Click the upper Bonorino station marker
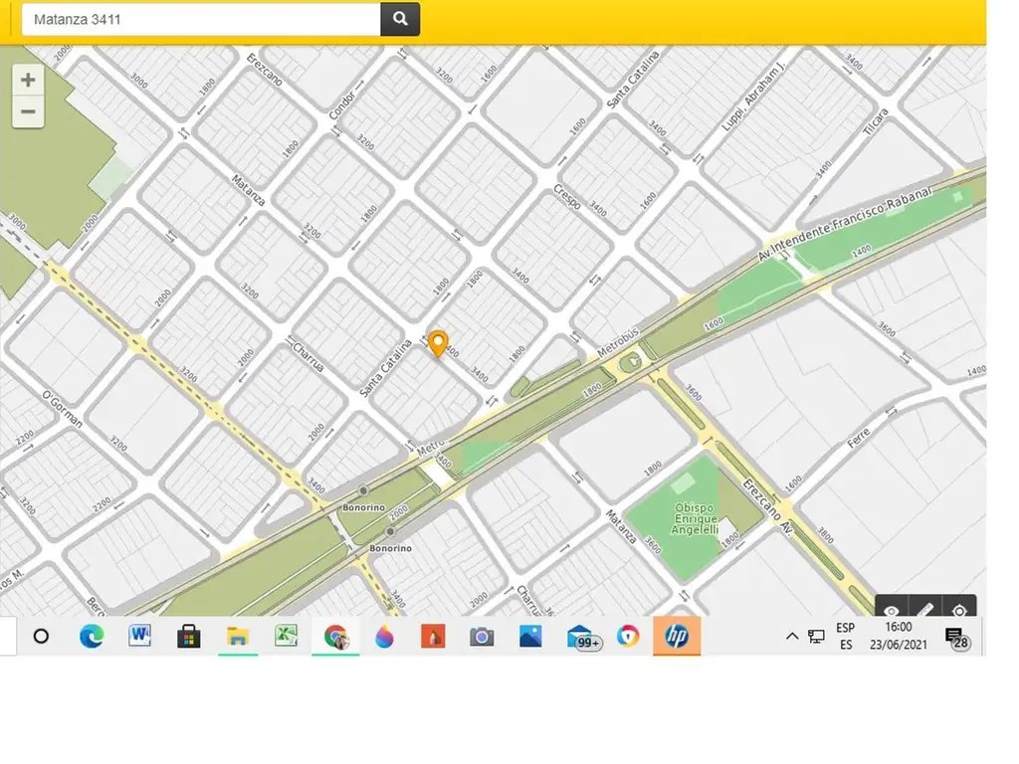1019x764 pixels. [x=364, y=490]
